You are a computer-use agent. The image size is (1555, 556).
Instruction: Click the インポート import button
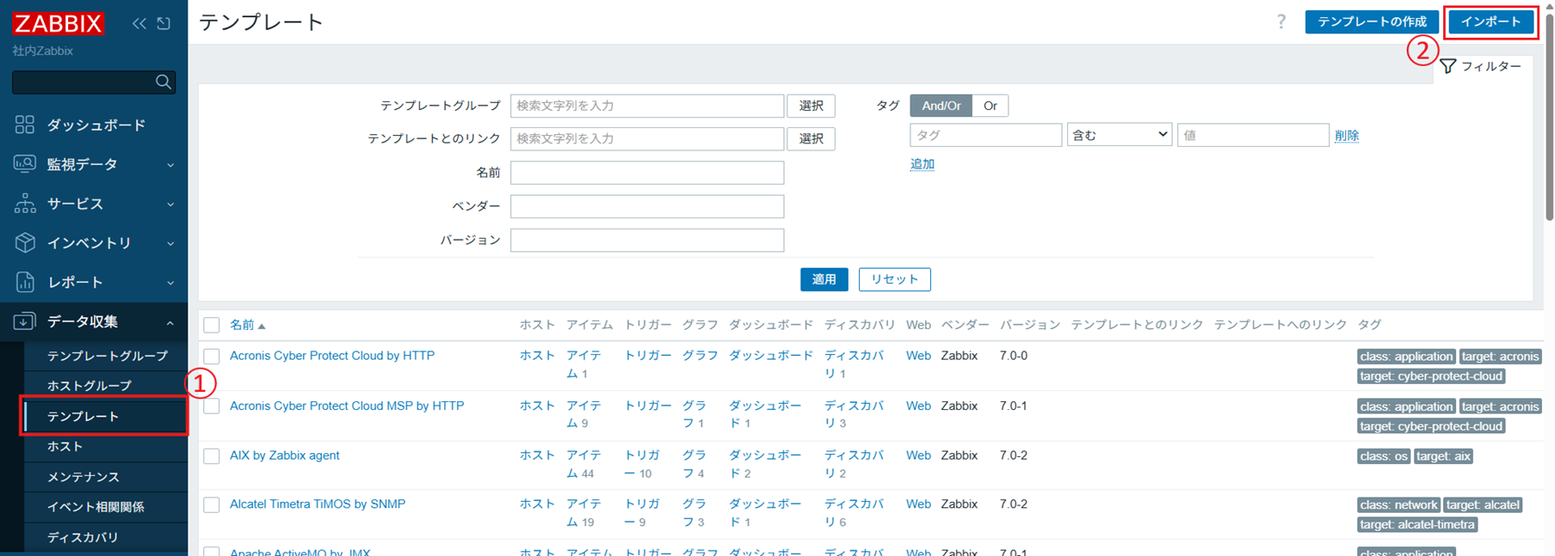coord(1490,21)
